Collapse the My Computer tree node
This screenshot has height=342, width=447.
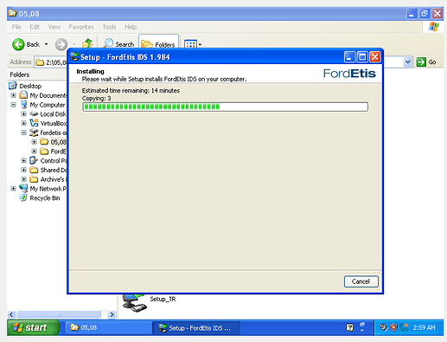(13, 105)
